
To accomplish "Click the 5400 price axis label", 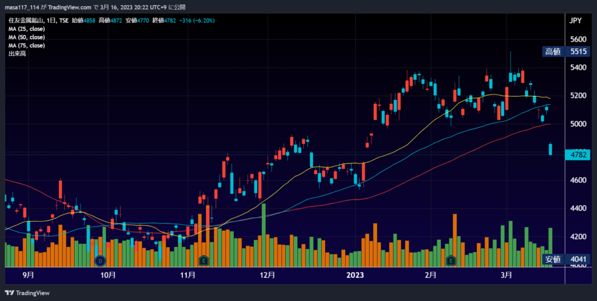I will (578, 68).
